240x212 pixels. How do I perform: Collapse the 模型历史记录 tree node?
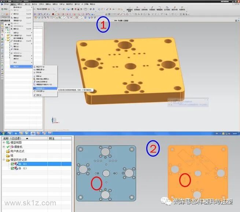(x=4, y=160)
